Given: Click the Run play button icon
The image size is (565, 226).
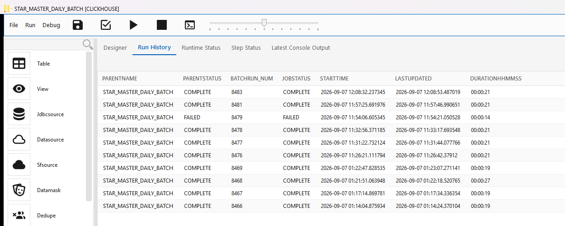Looking at the screenshot, I should pyautogui.click(x=134, y=25).
